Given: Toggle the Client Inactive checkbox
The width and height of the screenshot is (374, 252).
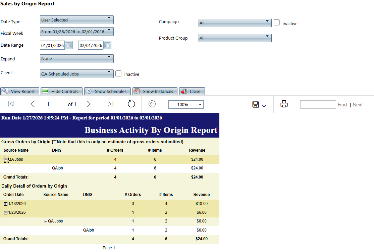Looking at the screenshot, I should 118,73.
